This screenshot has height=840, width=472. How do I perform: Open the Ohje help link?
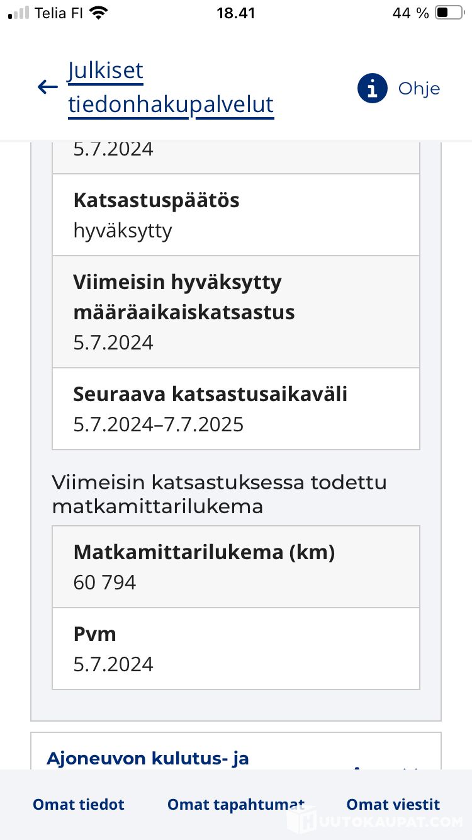[x=419, y=88]
